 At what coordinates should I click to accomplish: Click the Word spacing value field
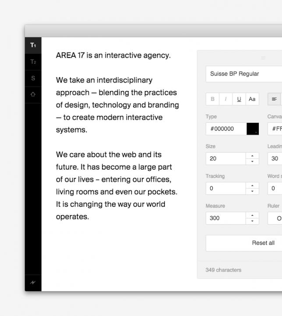tap(275, 188)
